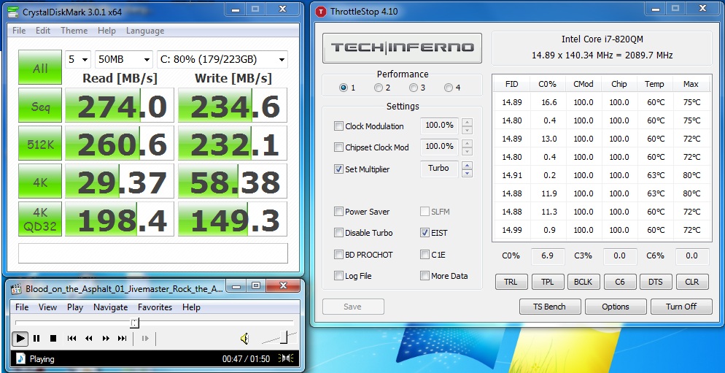Viewport: 725px width, 373px height.
Task: Skip to next track in player
Action: tap(123, 338)
